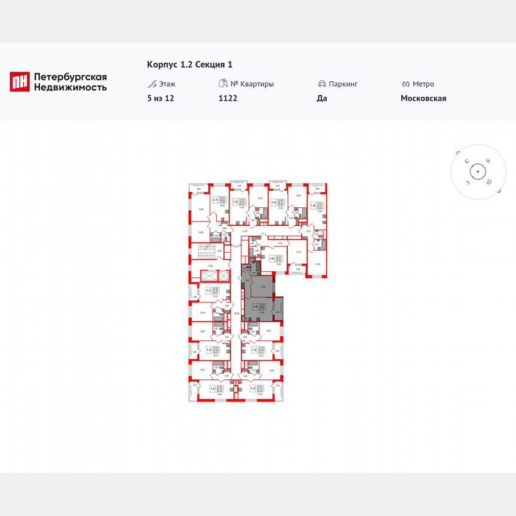Viewport: 516px width, 516px height.
Task: Select the apartment number 1122
Action: click(x=228, y=99)
